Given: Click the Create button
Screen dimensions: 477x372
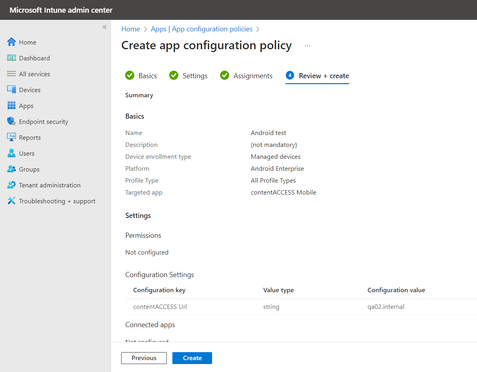Looking at the screenshot, I should pyautogui.click(x=192, y=358).
